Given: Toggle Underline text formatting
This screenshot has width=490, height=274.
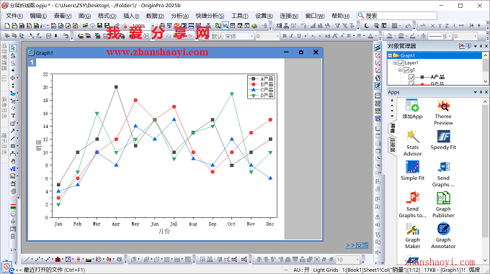Looking at the screenshot, I should coord(299,36).
